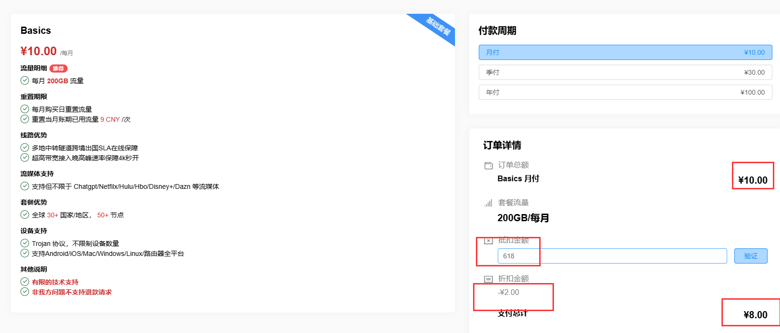This screenshot has width=780, height=333.
Task: Click the ¥8.00 payment total amount
Action: point(755,315)
